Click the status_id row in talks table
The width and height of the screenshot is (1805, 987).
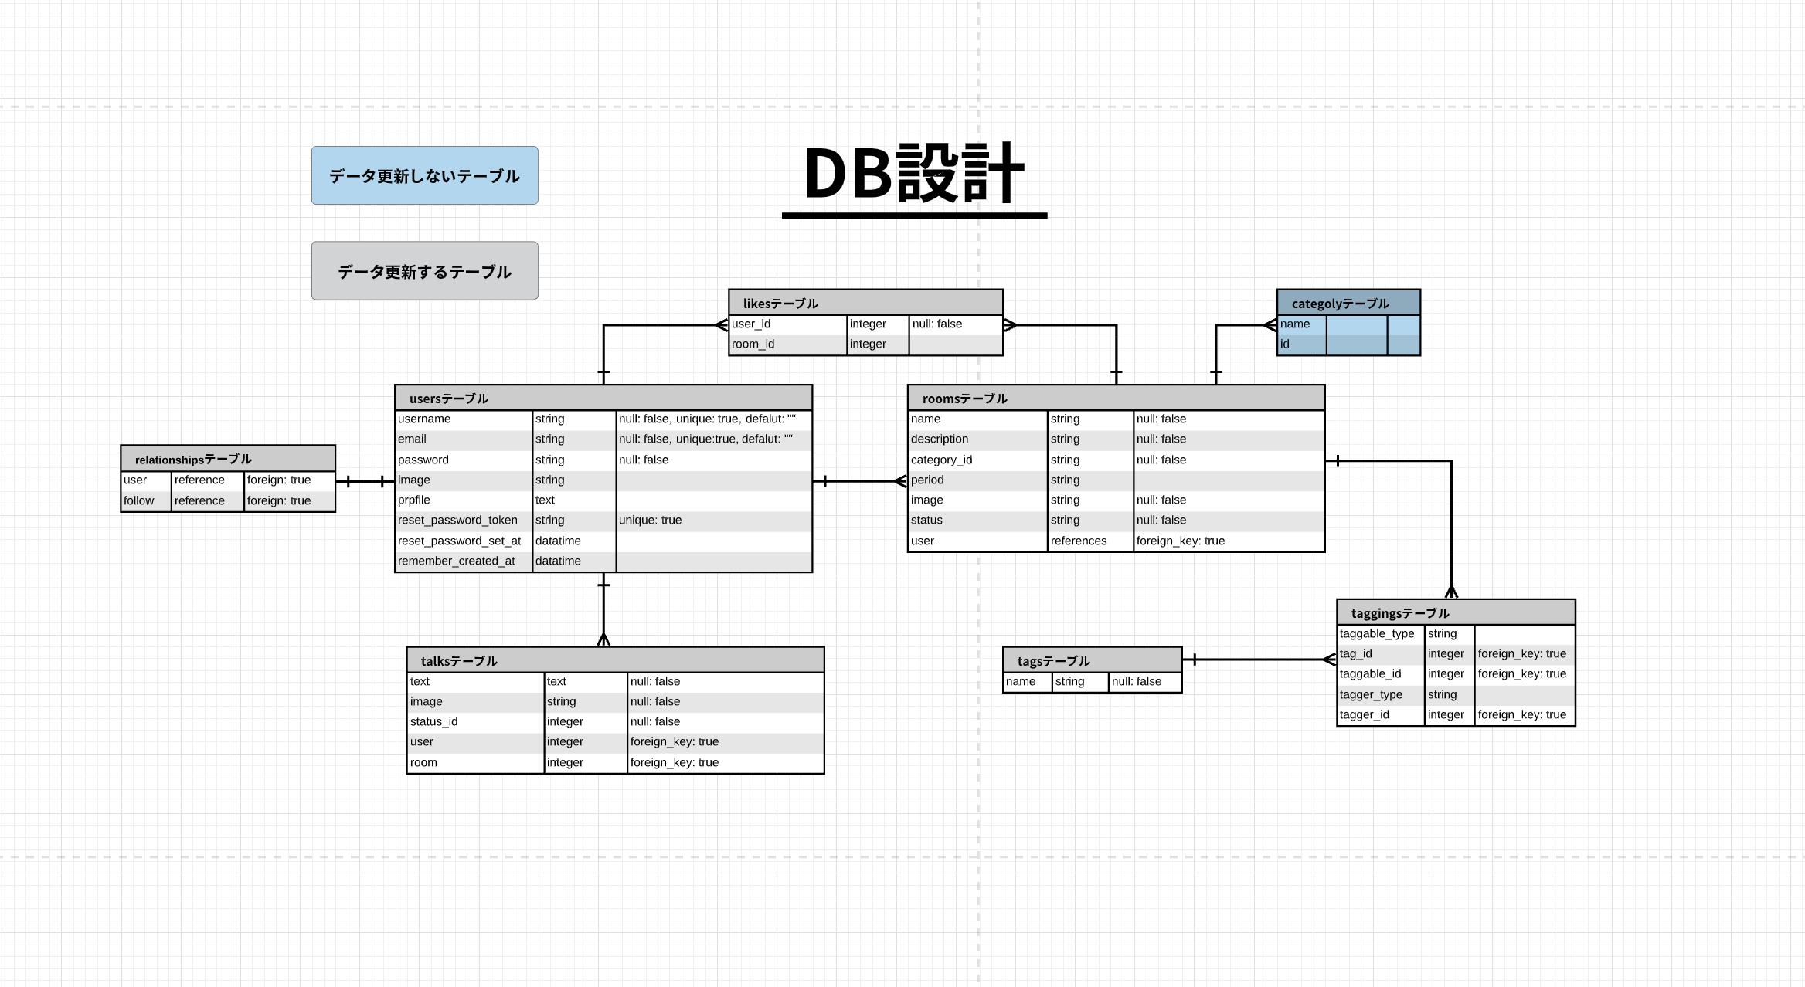(433, 721)
